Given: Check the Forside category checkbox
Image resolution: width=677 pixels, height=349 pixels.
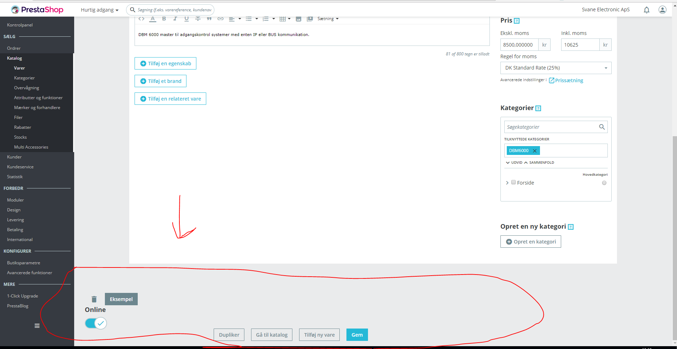Looking at the screenshot, I should coord(513,182).
